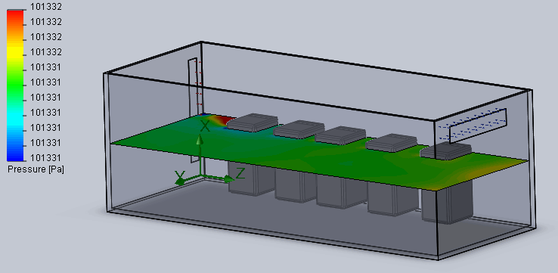This screenshot has width=558, height=273.
Task: Select the second server rack top
Action: click(299, 129)
